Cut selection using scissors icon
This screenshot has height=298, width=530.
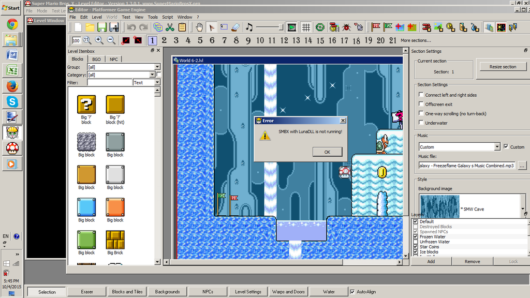pyautogui.click(x=170, y=27)
